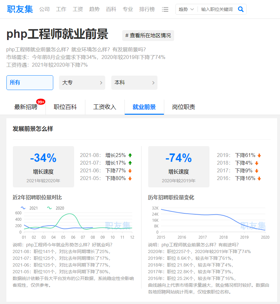Switch to the 工资收入 tab

coord(105,107)
